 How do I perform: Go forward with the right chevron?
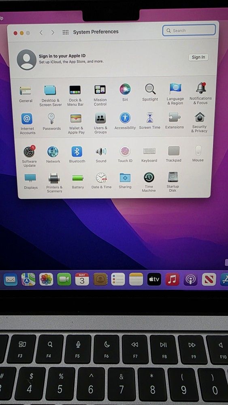[x=53, y=32]
